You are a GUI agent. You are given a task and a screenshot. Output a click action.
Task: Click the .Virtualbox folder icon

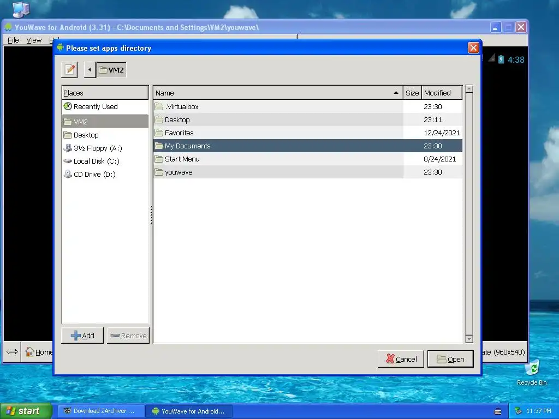tap(159, 106)
